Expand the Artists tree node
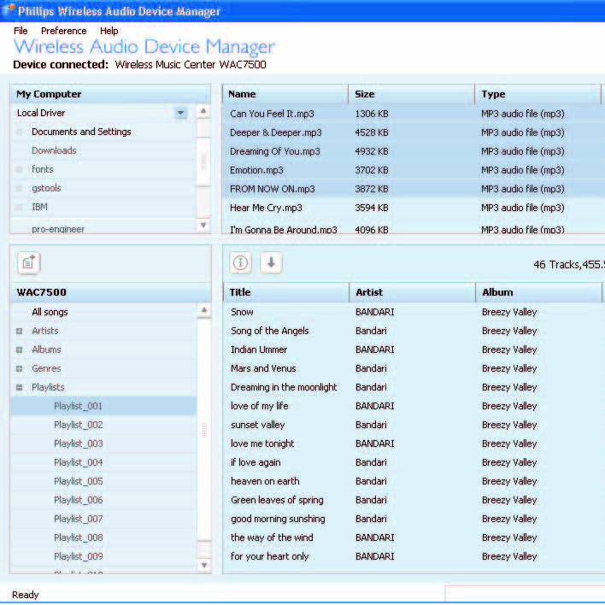Screen dimensions: 605x605 [x=20, y=331]
